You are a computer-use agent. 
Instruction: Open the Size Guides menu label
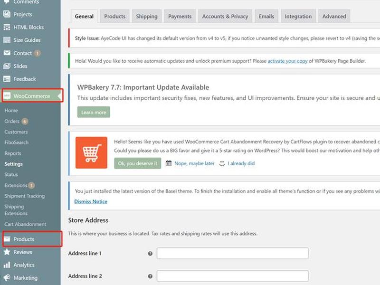(x=27, y=40)
